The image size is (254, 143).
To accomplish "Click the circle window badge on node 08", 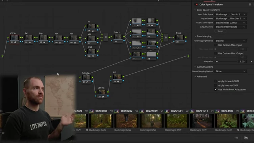I will coord(92,56).
